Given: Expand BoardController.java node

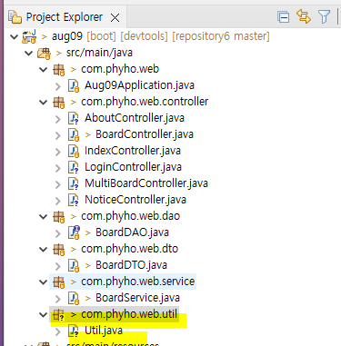Looking at the screenshot, I should [58, 135].
